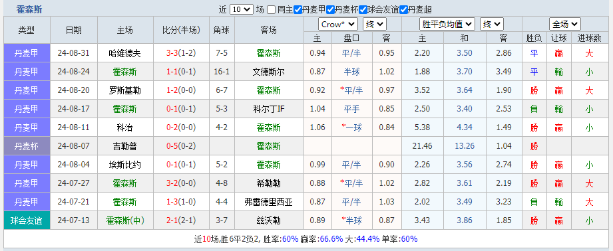Click the 1.04 away odds value
The height and width of the screenshot is (251, 613).
click(504, 147)
